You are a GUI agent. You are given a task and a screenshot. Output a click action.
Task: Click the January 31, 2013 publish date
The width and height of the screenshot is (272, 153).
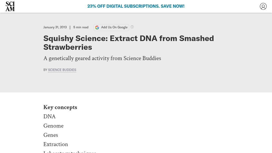tap(55, 27)
